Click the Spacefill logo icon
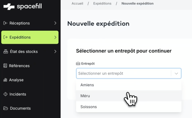The width and height of the screenshot is (192, 118). 9,6
